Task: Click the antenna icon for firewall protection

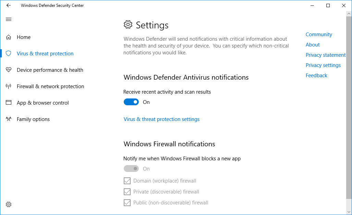Action: point(9,86)
